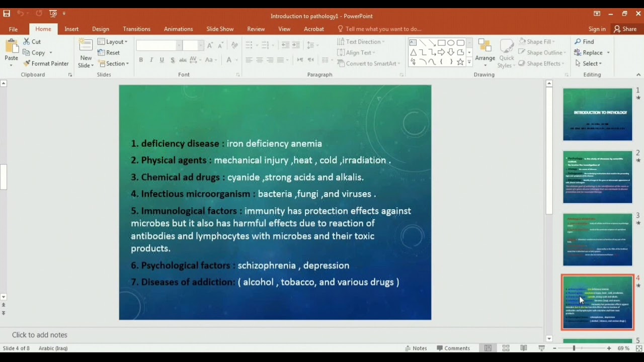Decrease list indent level
The image size is (644, 362).
(x=285, y=45)
